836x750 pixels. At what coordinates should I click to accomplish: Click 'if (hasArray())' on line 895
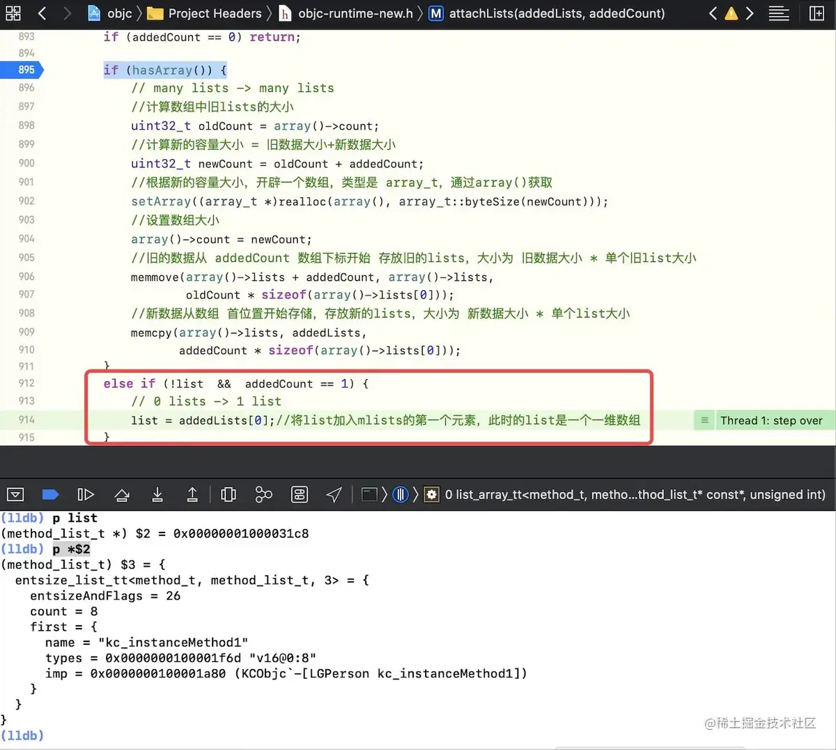(165, 70)
